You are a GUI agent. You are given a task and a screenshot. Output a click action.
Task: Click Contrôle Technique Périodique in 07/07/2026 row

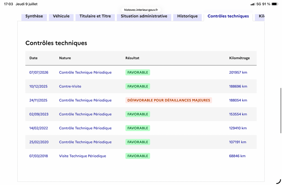click(x=85, y=73)
